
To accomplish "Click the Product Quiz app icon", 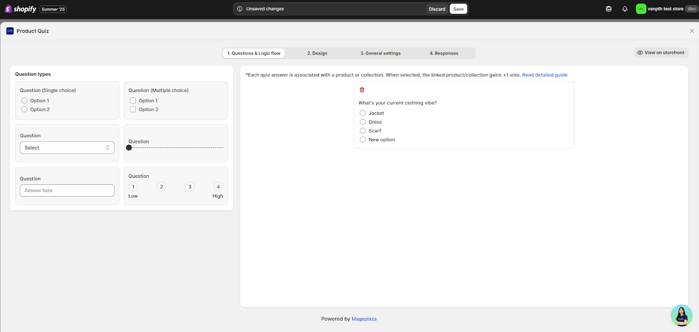I will [10, 31].
